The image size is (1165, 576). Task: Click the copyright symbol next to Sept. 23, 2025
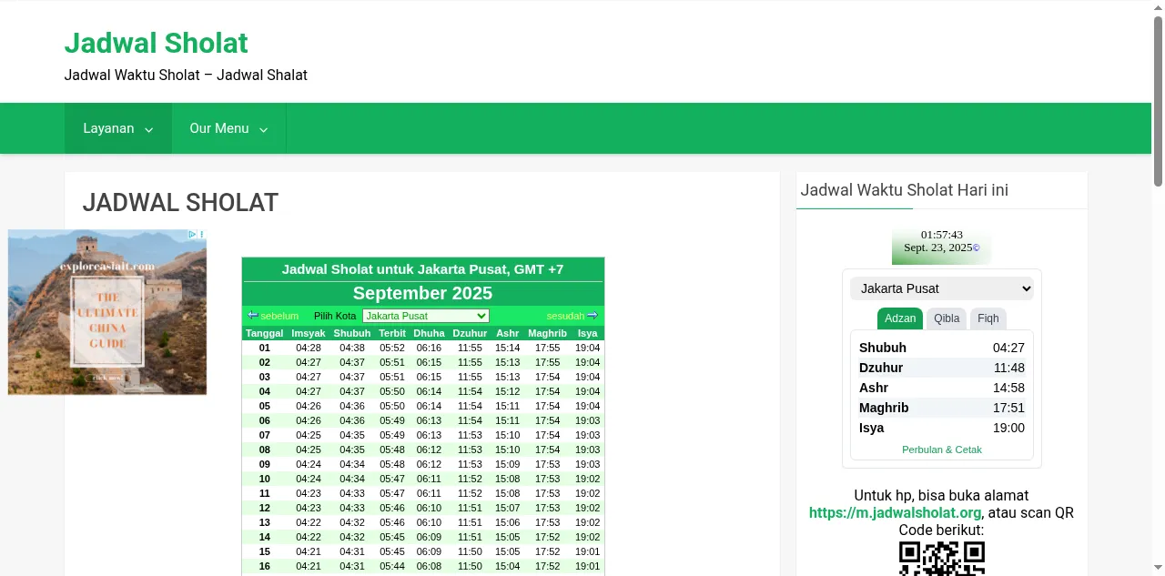click(x=977, y=248)
